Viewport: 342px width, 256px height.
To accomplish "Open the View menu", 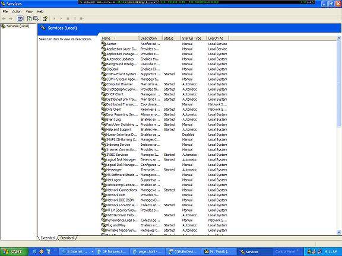I will coord(29,11).
